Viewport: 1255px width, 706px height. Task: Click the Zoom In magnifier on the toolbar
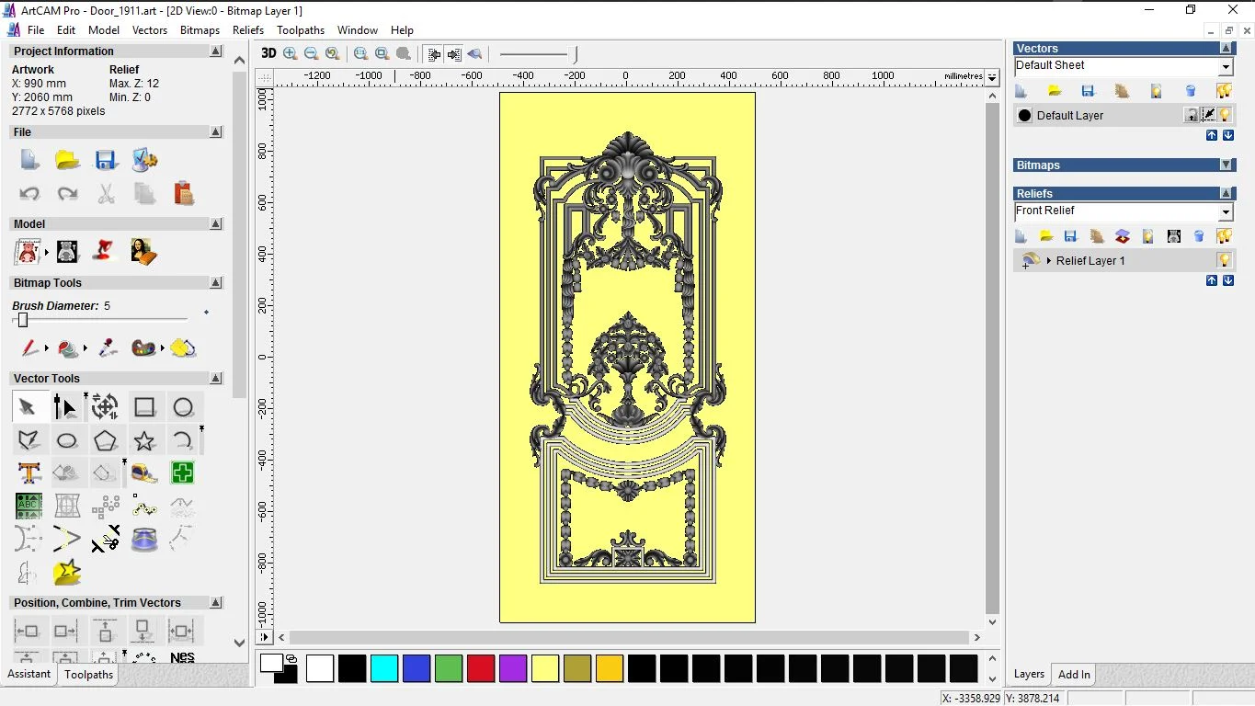[290, 53]
